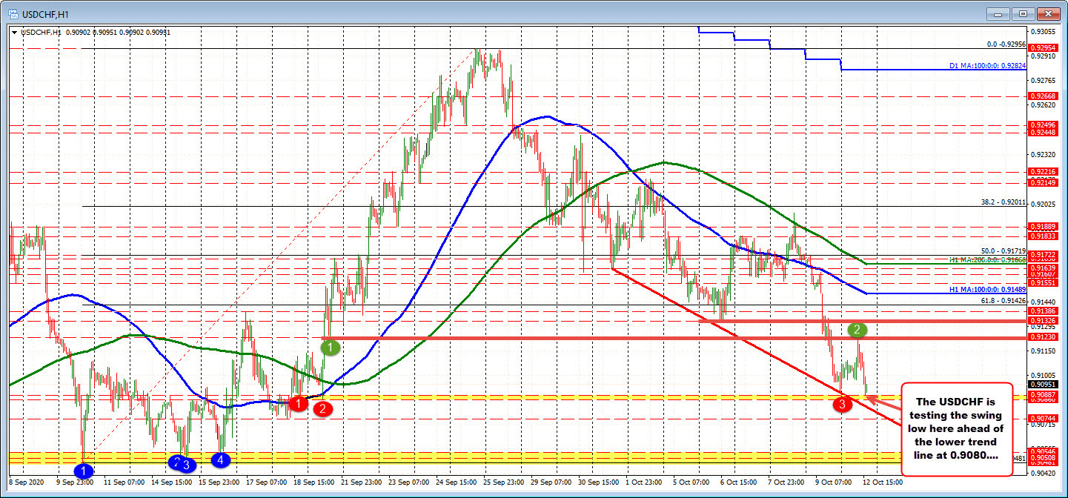The height and width of the screenshot is (498, 1068).
Task: Maximize the chart window
Action: pos(1025,13)
